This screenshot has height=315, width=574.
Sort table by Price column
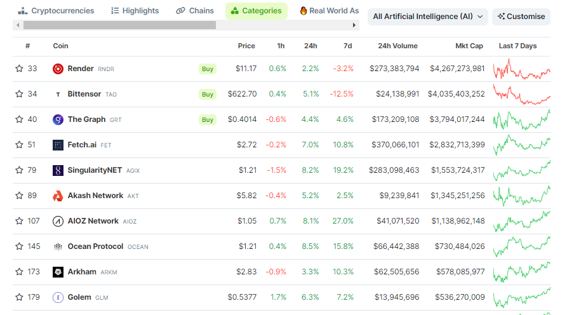[246, 46]
